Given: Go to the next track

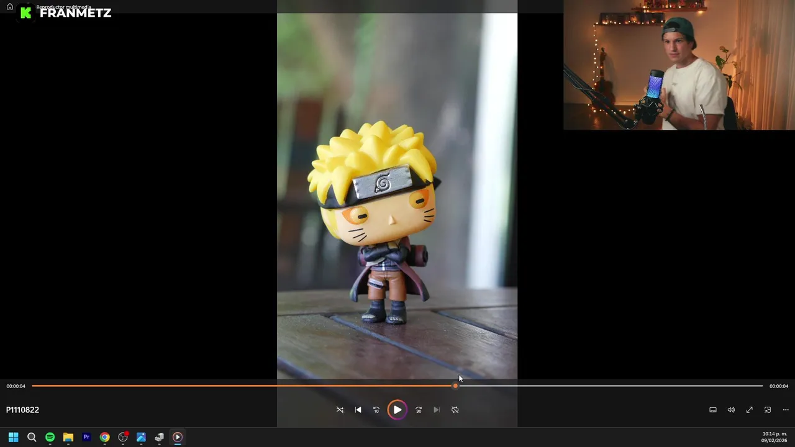Looking at the screenshot, I should (x=437, y=410).
